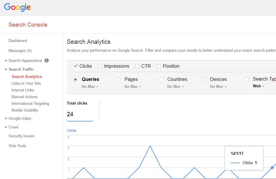Uncheck the Clicks metric
The width and height of the screenshot is (276, 179).
(76, 66)
